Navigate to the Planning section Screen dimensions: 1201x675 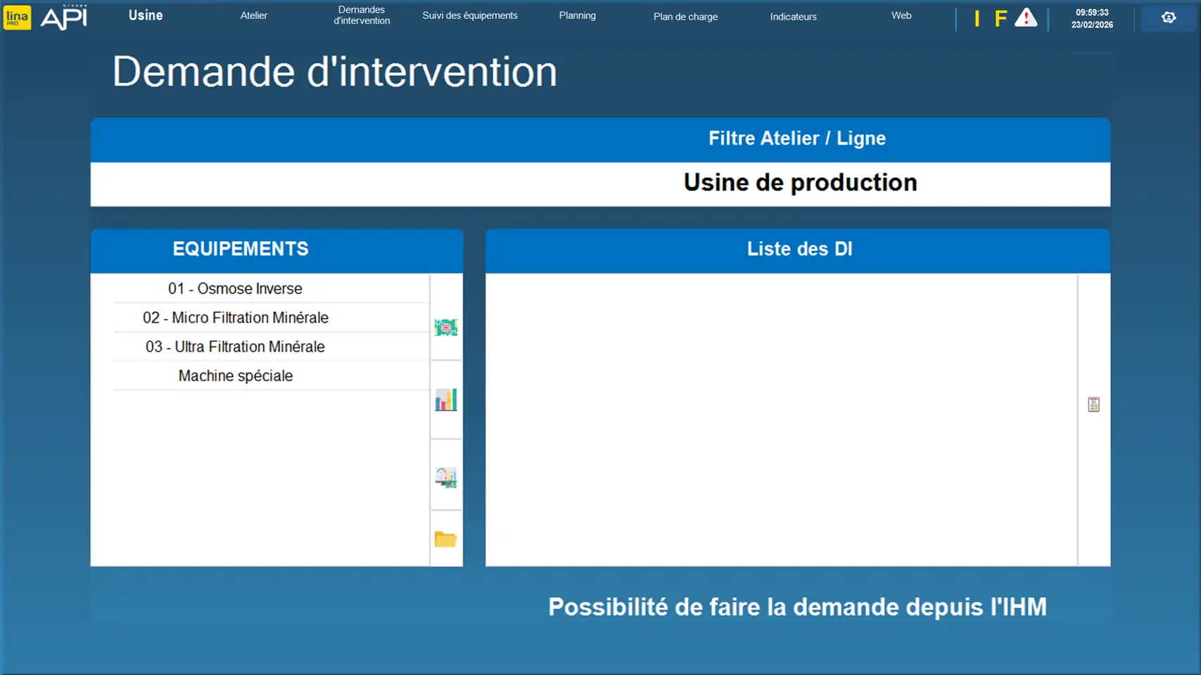pyautogui.click(x=577, y=15)
